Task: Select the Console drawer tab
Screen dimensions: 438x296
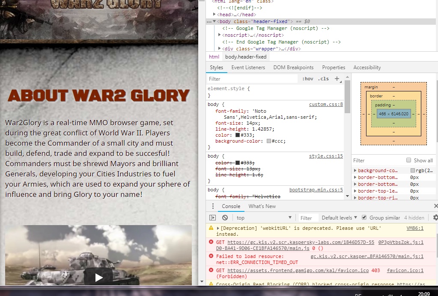Action: pyautogui.click(x=231, y=206)
